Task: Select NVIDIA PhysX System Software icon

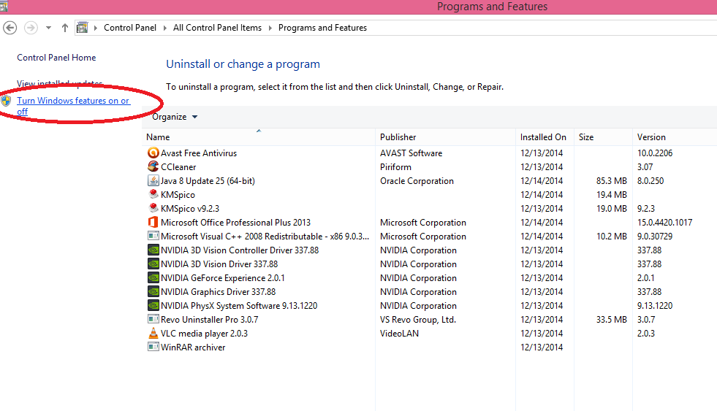Action: point(153,305)
